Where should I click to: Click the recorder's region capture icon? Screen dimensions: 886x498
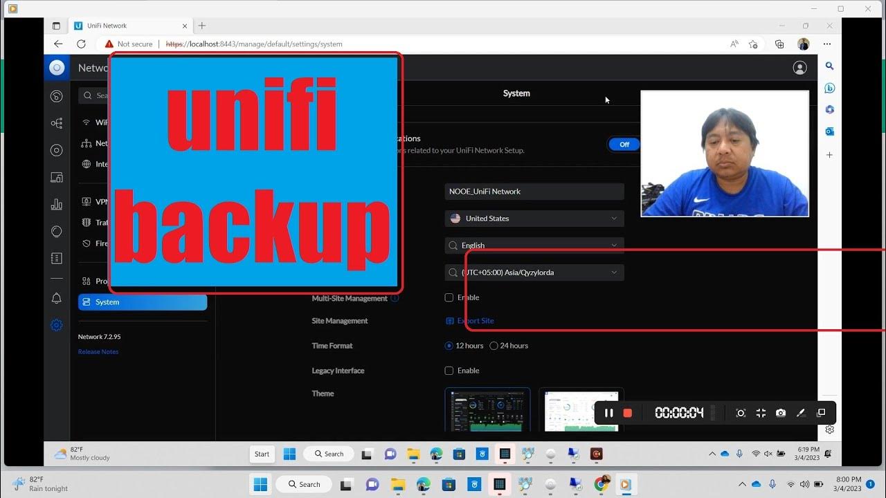point(741,413)
